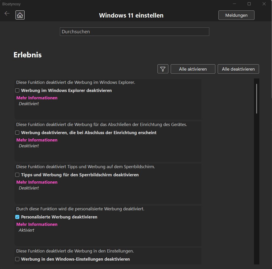Minimize the Bloatynosy window
272x269 pixels.
(x=234, y=4)
